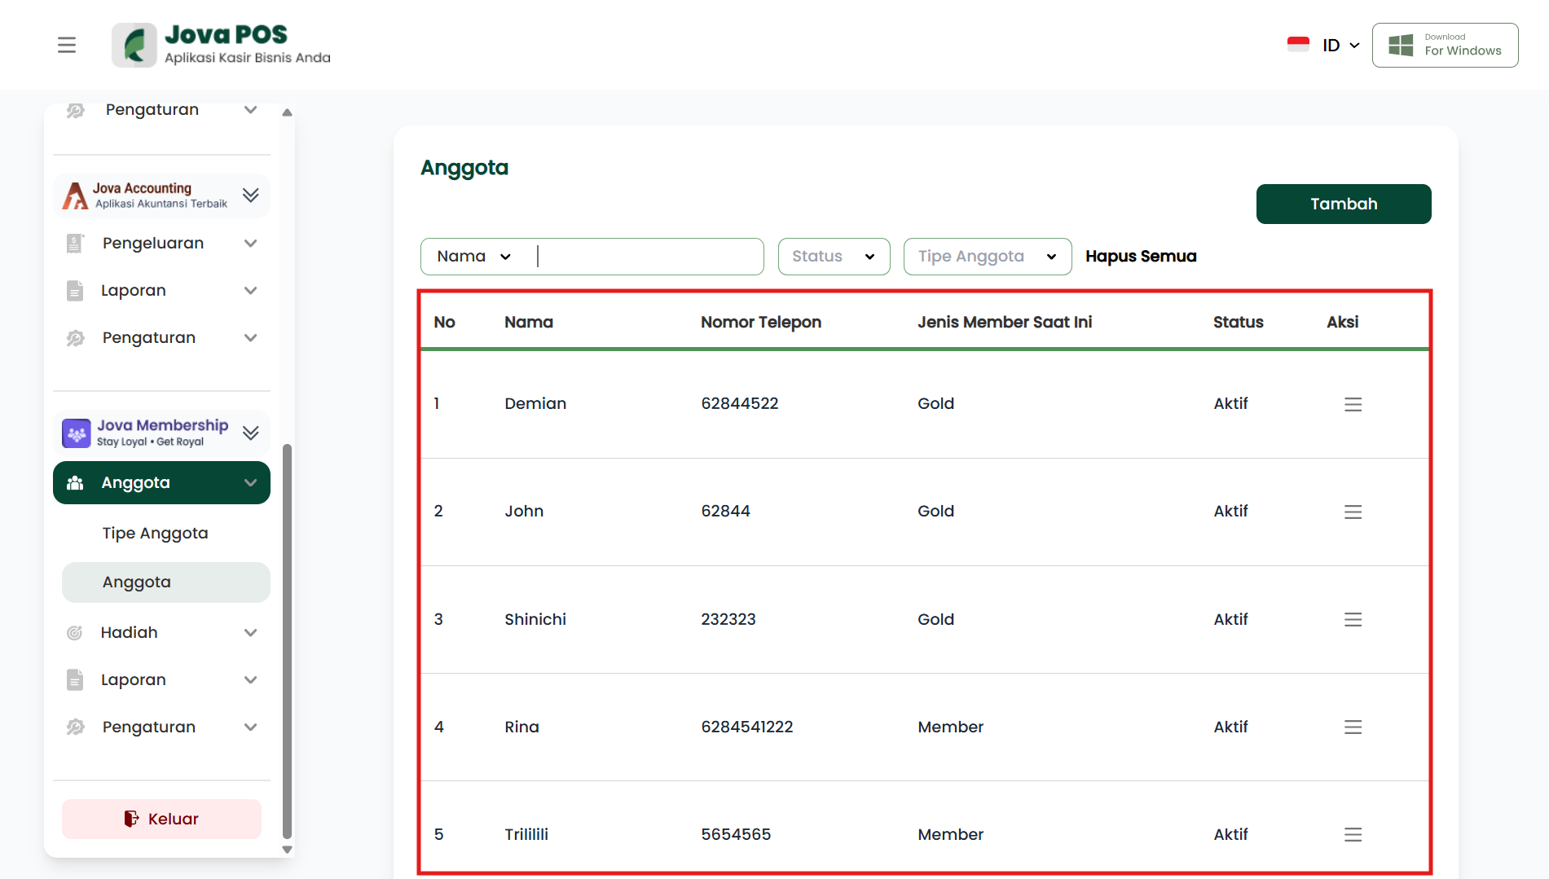1549x879 pixels.
Task: Open the action menu icon for Rina
Action: [x=1353, y=727]
